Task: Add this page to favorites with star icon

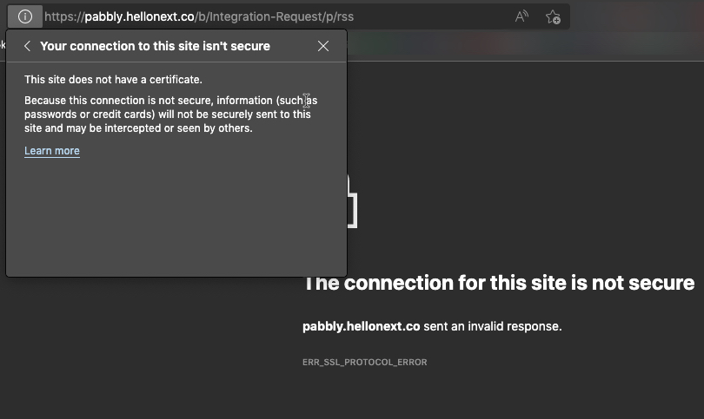Action: tap(553, 16)
